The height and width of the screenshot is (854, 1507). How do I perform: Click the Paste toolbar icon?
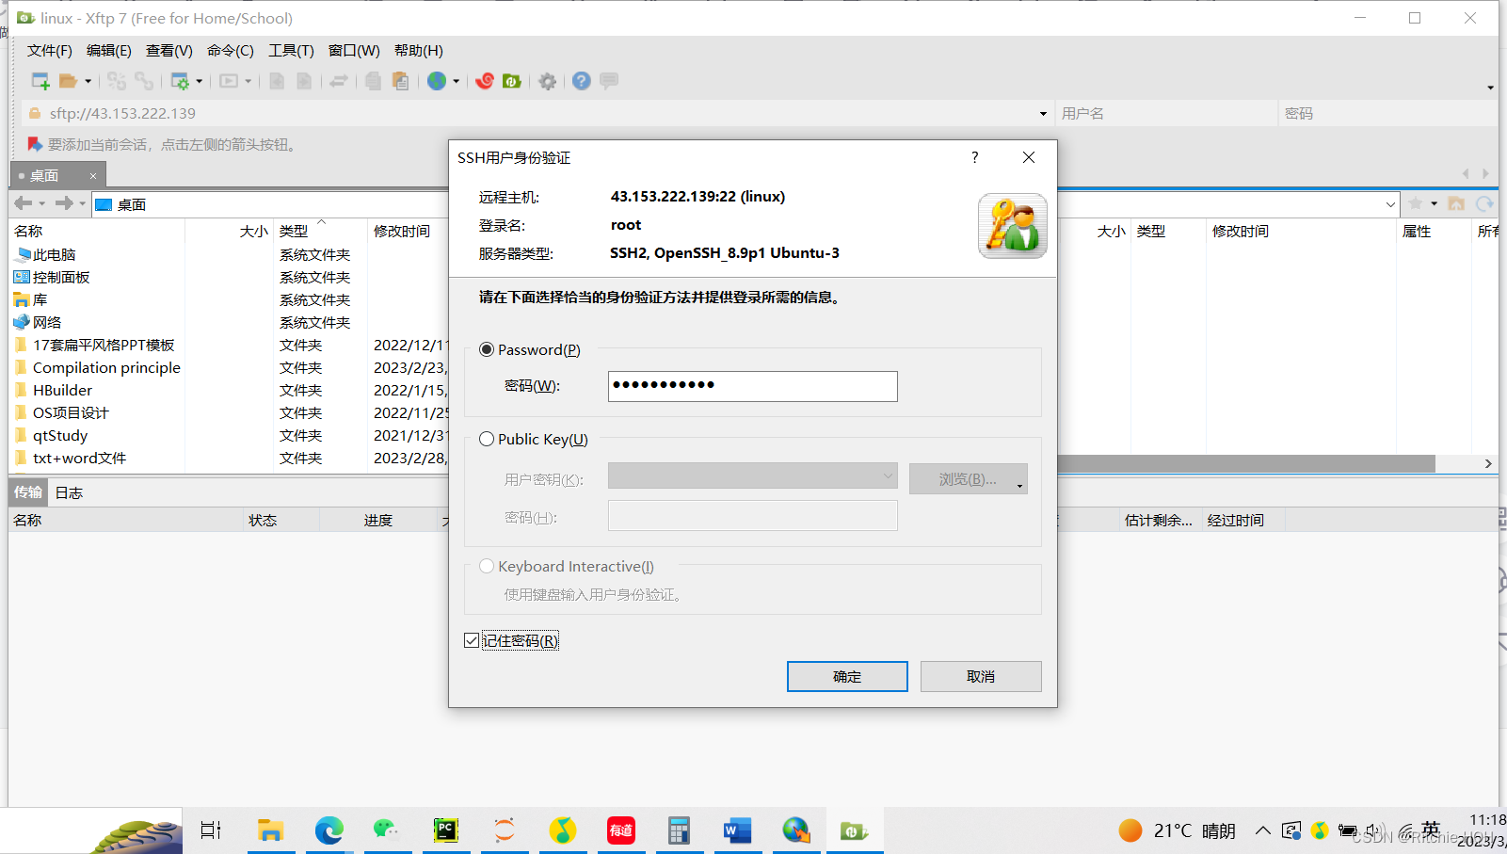[400, 81]
